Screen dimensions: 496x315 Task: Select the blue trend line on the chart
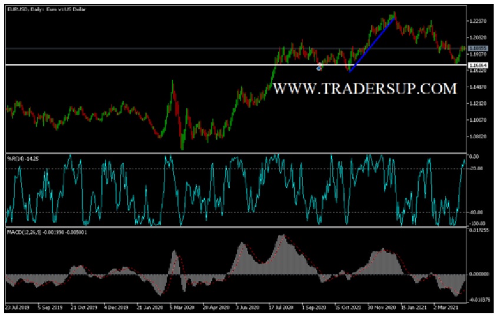click(x=372, y=45)
